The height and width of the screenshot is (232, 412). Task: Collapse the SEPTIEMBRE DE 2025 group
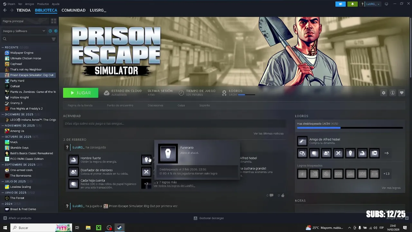coord(3,165)
